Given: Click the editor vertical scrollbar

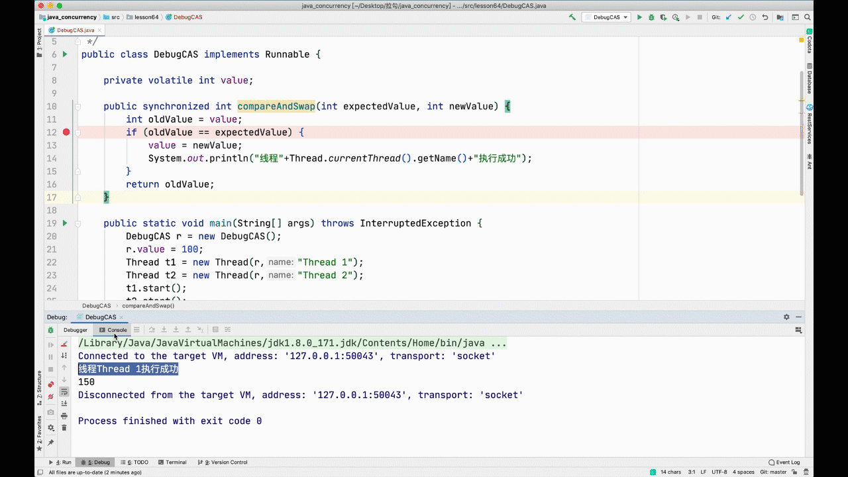Looking at the screenshot, I should click(802, 132).
